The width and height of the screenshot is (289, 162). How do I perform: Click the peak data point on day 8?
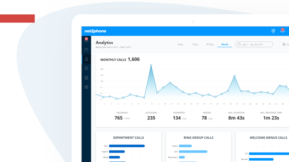tap(151, 66)
